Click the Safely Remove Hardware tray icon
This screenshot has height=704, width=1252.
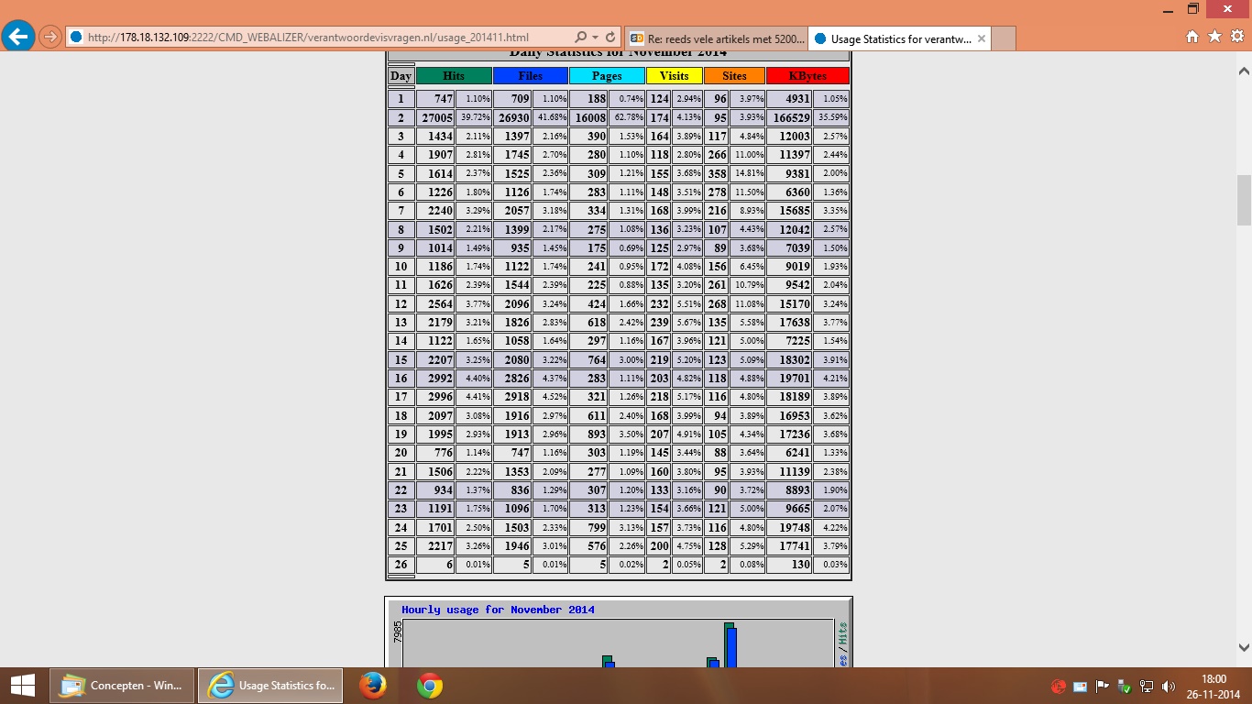click(x=1125, y=686)
